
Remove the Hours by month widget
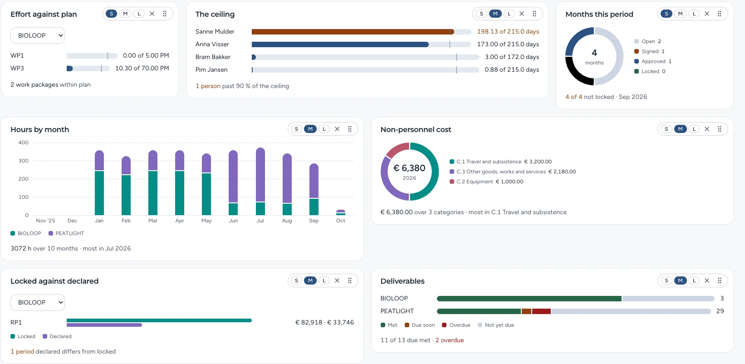337,129
